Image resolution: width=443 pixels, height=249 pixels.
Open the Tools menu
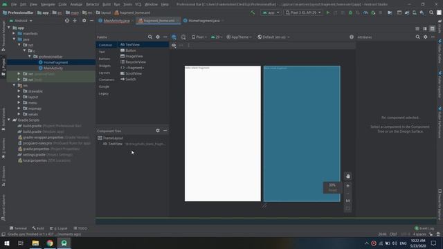coord(127,5)
